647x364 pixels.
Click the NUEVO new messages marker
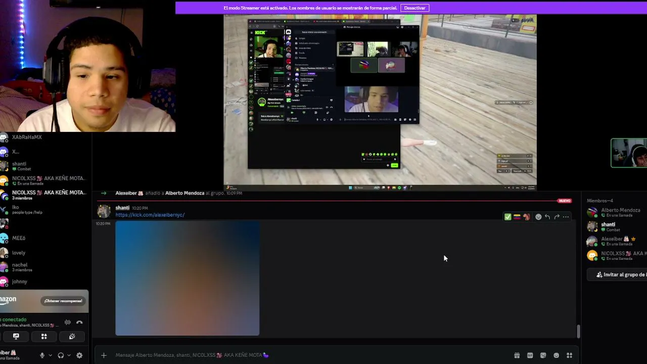[x=565, y=201]
